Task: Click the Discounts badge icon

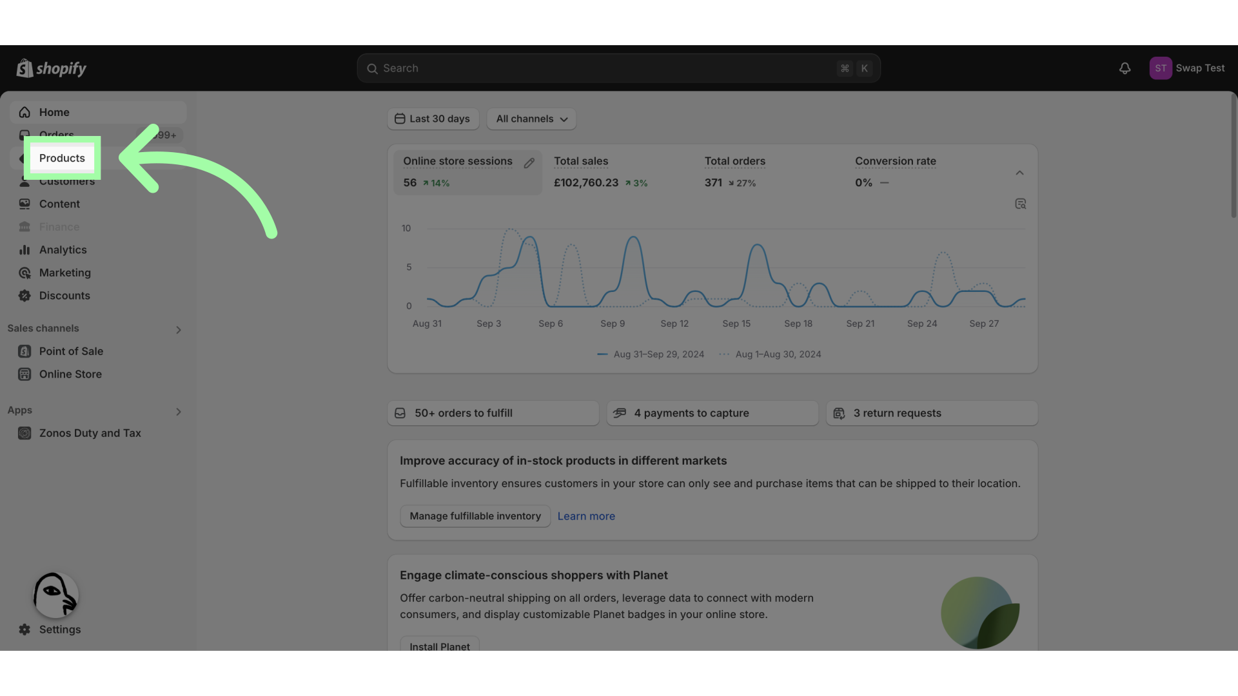Action: coord(25,296)
